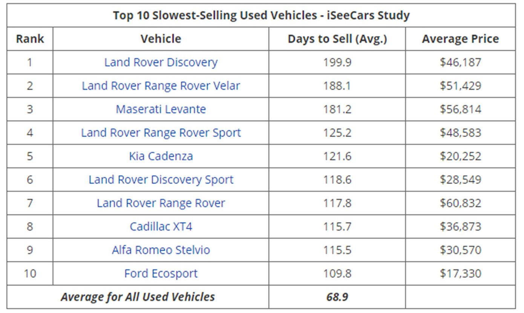
Task: Select the 68.9 average days value
Action: (337, 297)
